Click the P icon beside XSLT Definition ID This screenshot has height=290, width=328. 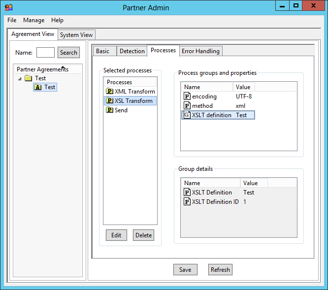tap(187, 202)
